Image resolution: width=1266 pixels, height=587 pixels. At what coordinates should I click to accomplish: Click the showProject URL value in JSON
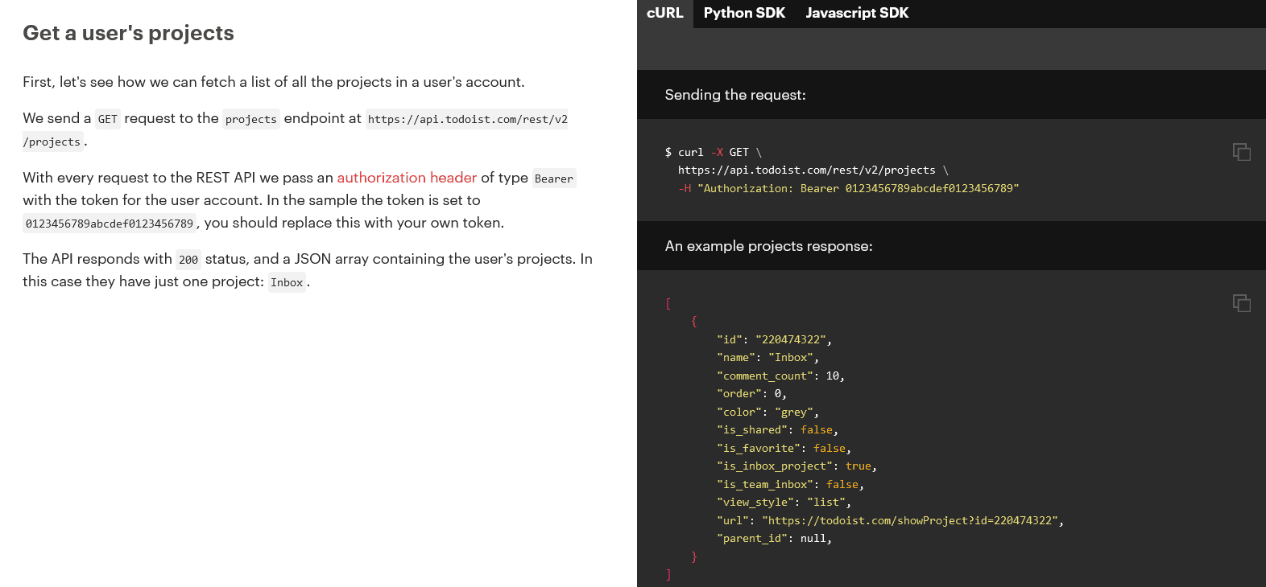point(910,520)
